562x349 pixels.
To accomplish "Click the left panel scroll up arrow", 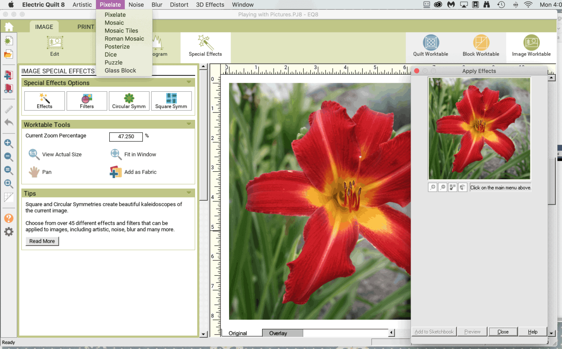I will coord(203,67).
